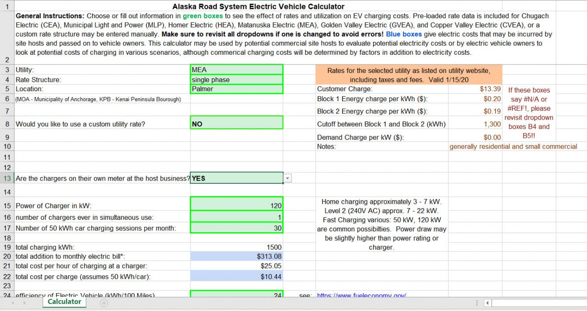Click the horizontal scrollbar left arrow

coord(487,303)
